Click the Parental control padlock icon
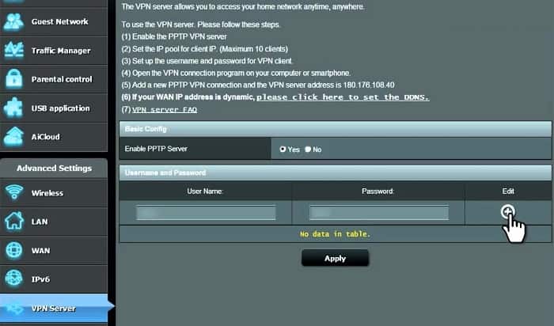554x326 pixels. coord(14,79)
